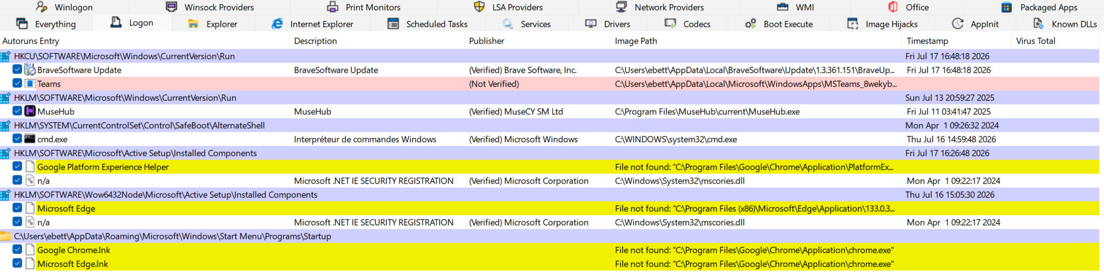Image resolution: width=1104 pixels, height=278 pixels.
Task: Click the Winsock Providers tab icon
Action: tap(171, 7)
